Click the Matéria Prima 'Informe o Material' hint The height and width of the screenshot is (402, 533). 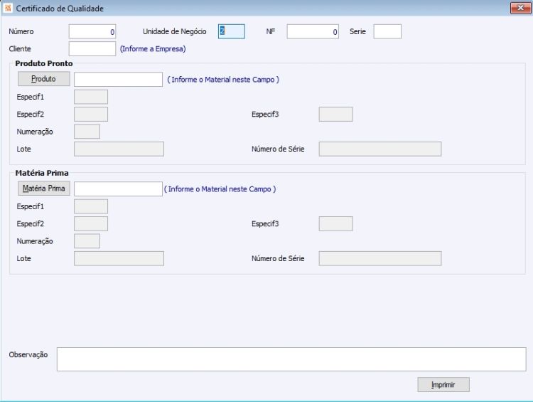pyautogui.click(x=220, y=189)
